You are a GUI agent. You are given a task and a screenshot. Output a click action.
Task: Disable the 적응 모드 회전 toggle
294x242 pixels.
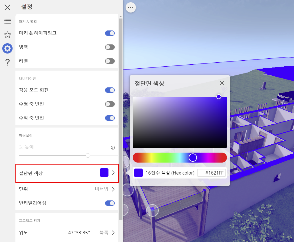(110, 90)
